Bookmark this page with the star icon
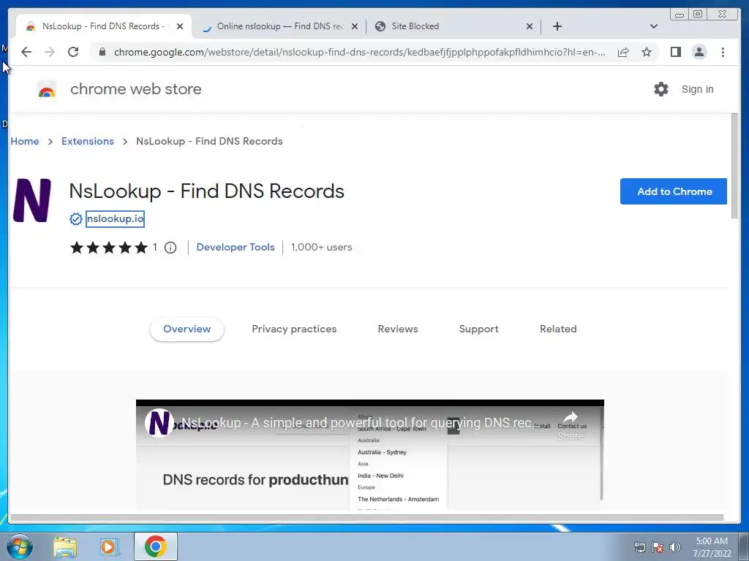Image resolution: width=749 pixels, height=561 pixels. 647,52
